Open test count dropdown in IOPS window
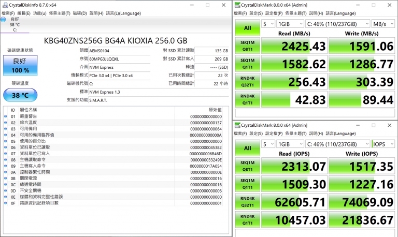Screen dimensions: 398x237 click(x=268, y=144)
